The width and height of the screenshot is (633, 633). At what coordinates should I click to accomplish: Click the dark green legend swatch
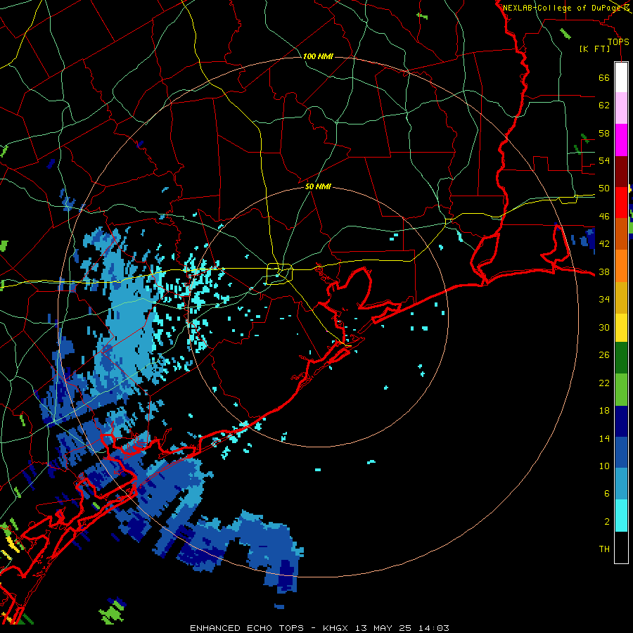tap(621, 358)
